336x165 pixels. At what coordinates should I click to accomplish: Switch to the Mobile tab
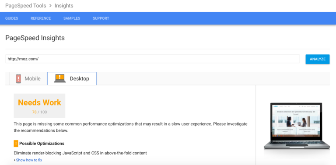pos(28,79)
